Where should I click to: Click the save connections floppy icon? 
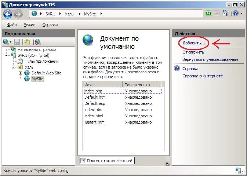17,42
